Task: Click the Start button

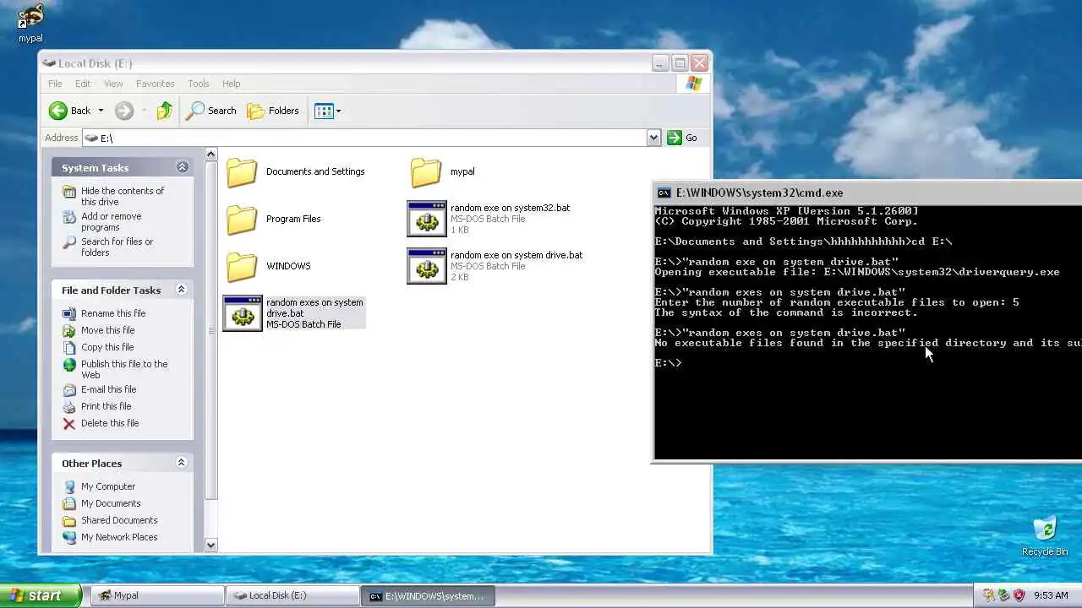Action: click(x=41, y=595)
